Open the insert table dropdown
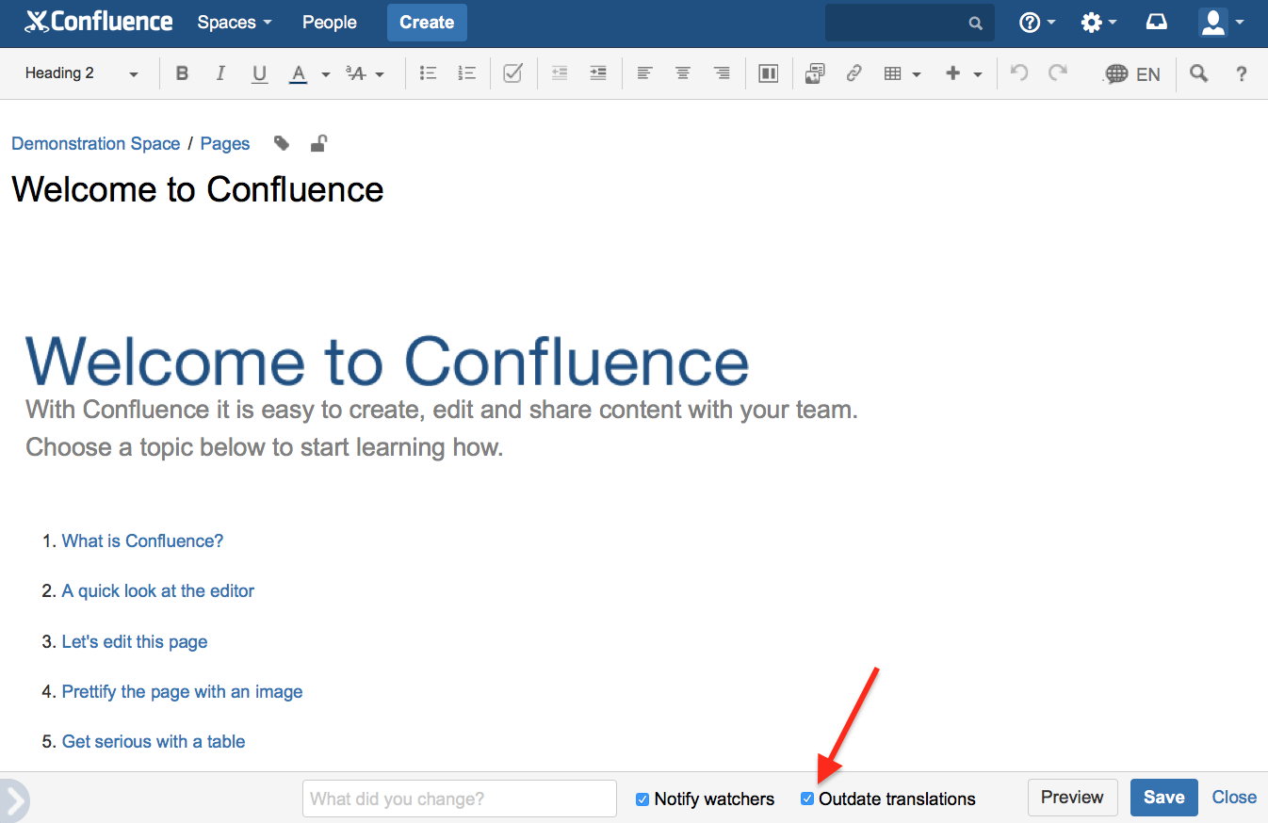1268x823 pixels. coord(902,73)
